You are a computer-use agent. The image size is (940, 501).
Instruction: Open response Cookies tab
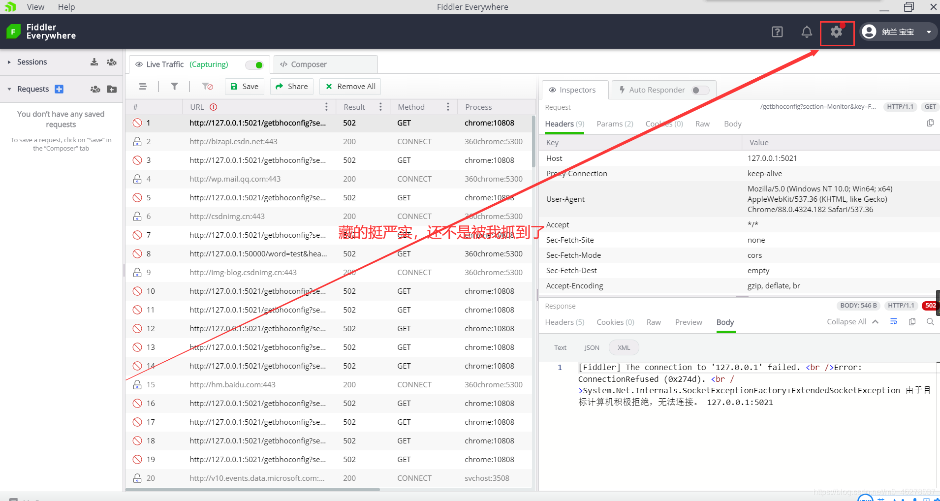[x=615, y=322]
